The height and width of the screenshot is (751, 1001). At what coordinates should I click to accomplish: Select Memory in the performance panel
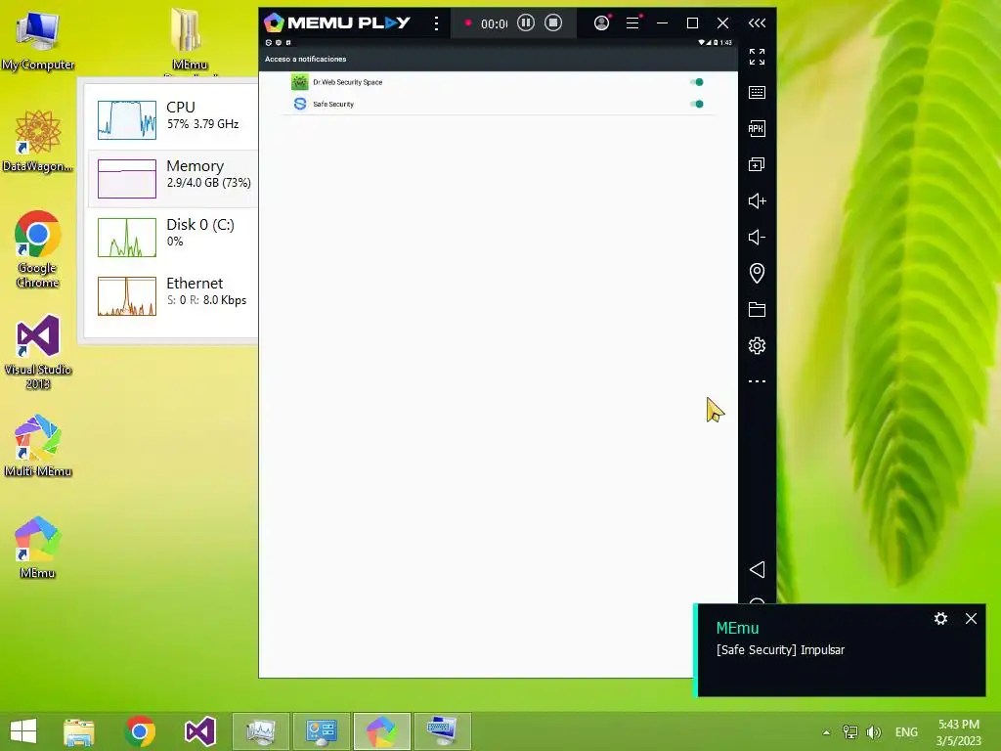(173, 179)
